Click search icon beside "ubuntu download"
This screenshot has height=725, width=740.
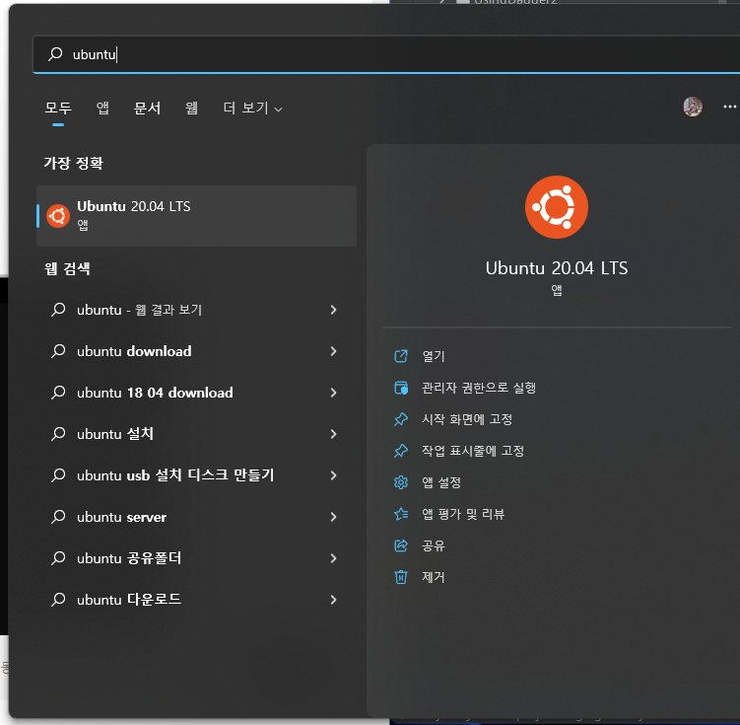[x=58, y=350]
